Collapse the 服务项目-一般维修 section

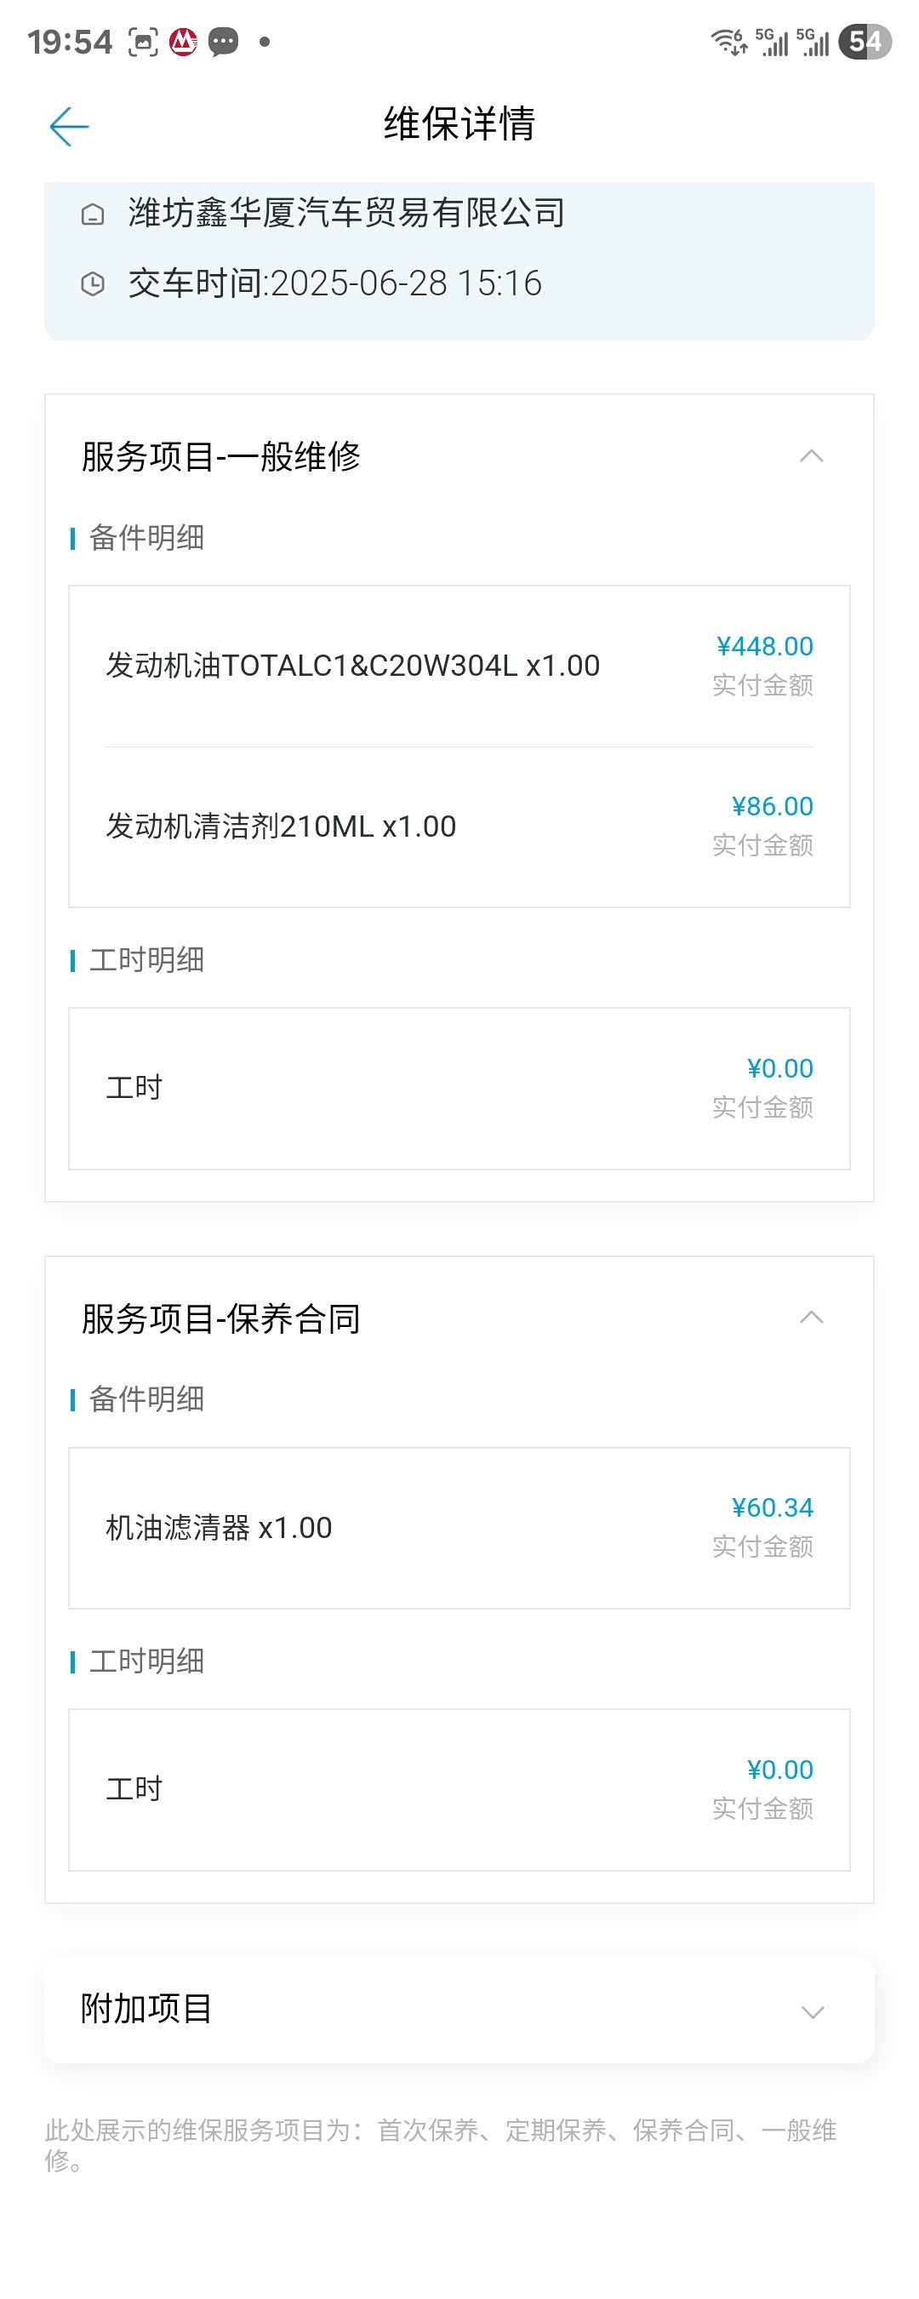tap(811, 456)
